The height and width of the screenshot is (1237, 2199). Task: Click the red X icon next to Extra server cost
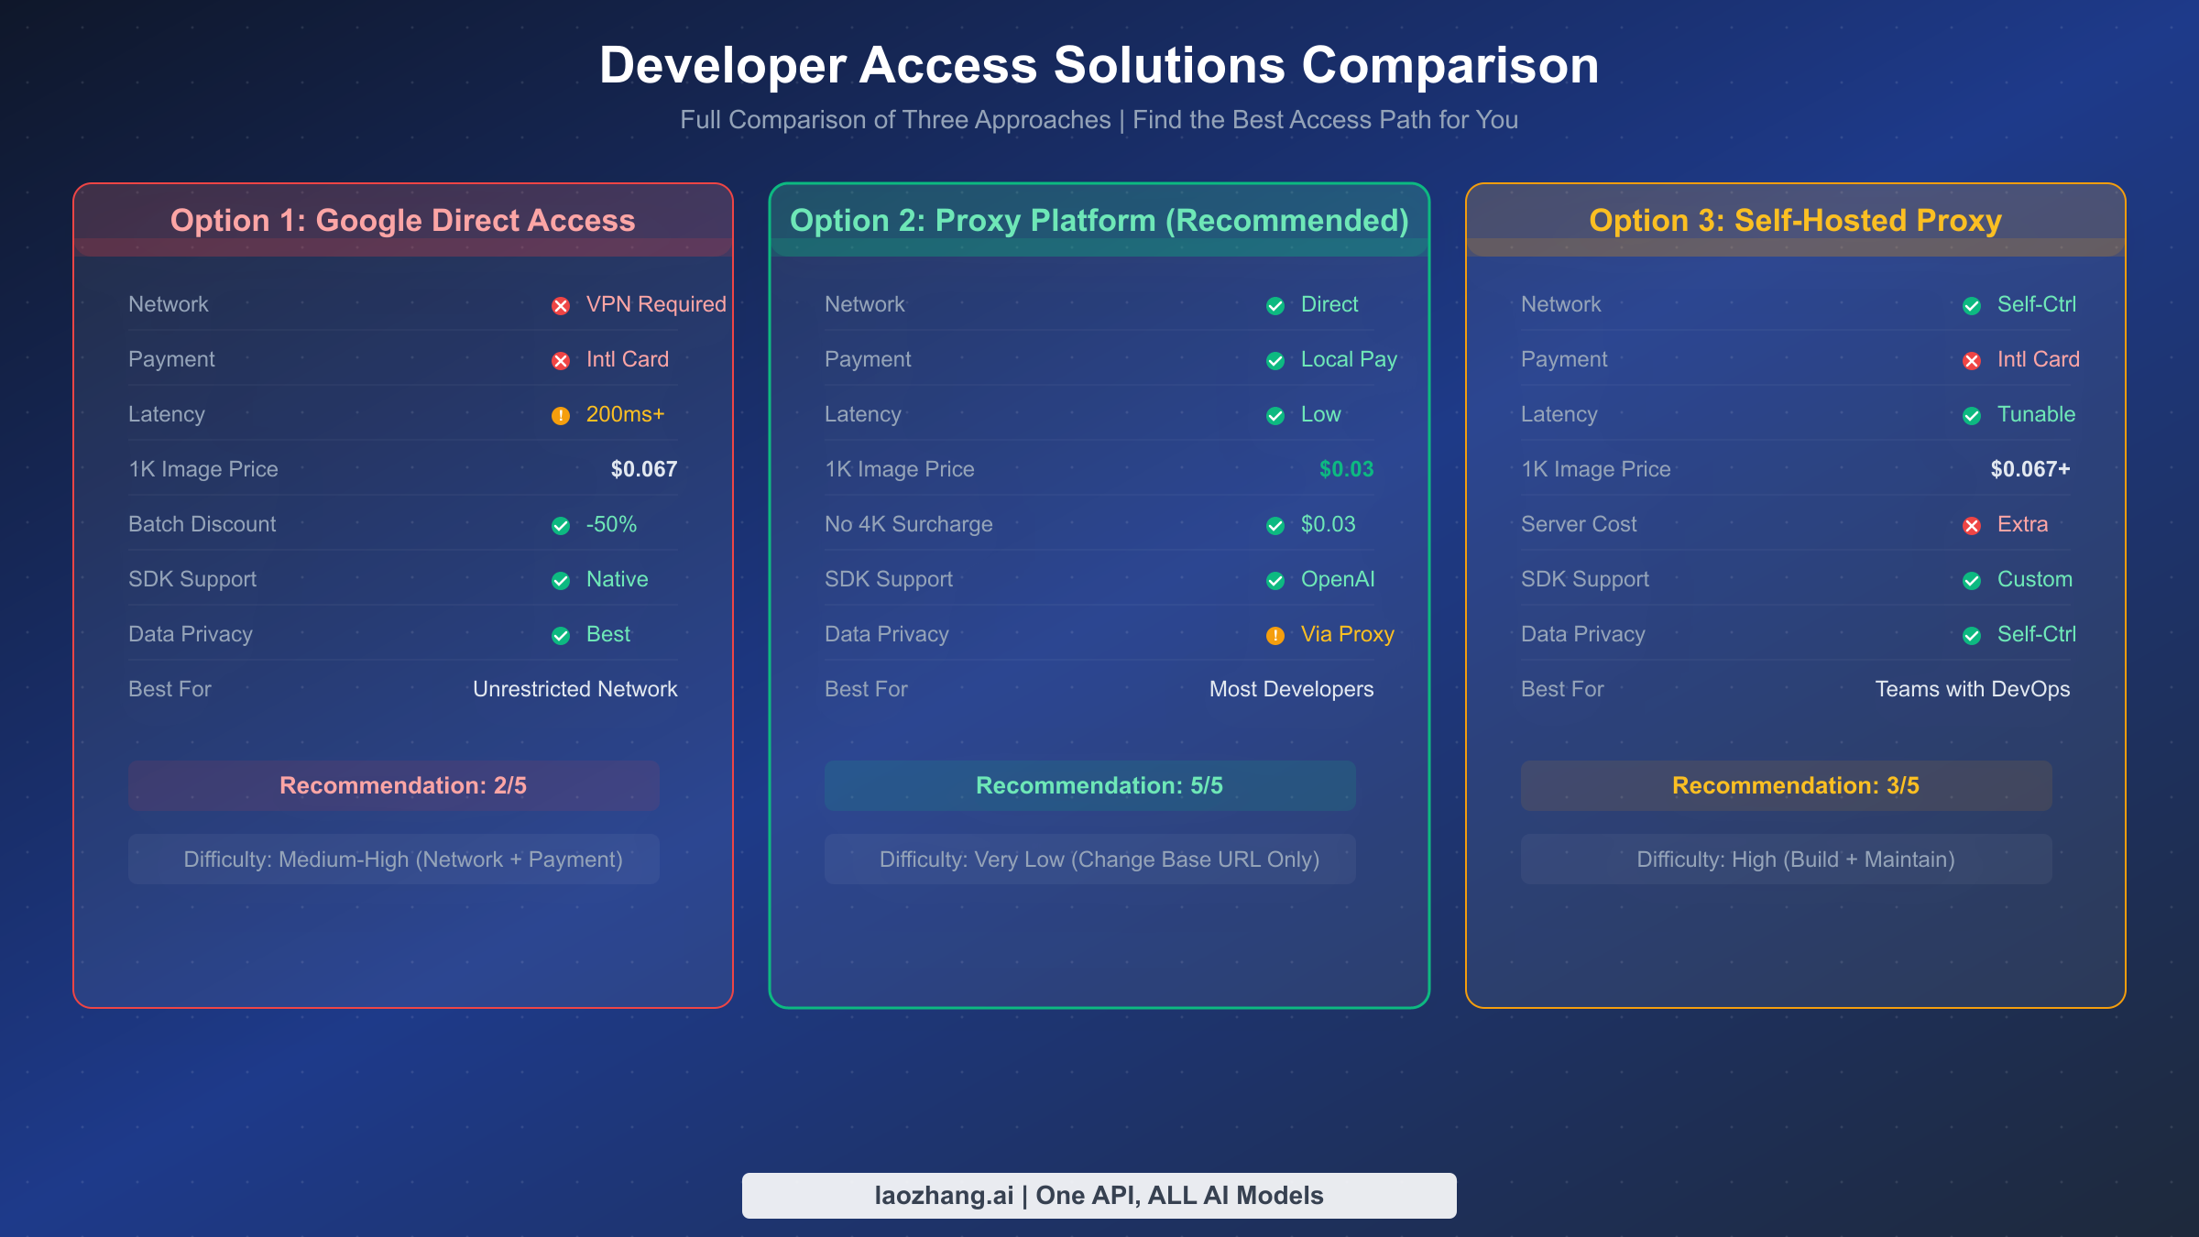1972,525
